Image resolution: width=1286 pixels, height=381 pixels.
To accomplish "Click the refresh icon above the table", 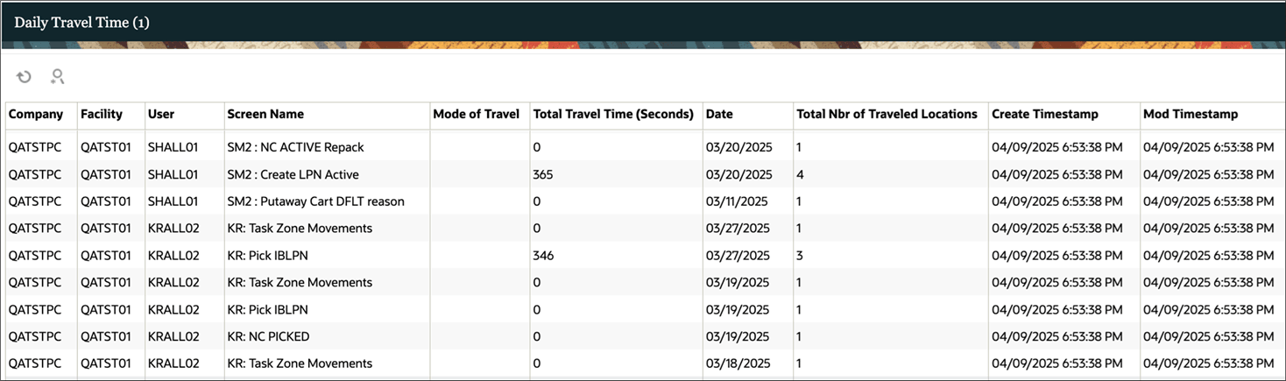I will coord(25,77).
